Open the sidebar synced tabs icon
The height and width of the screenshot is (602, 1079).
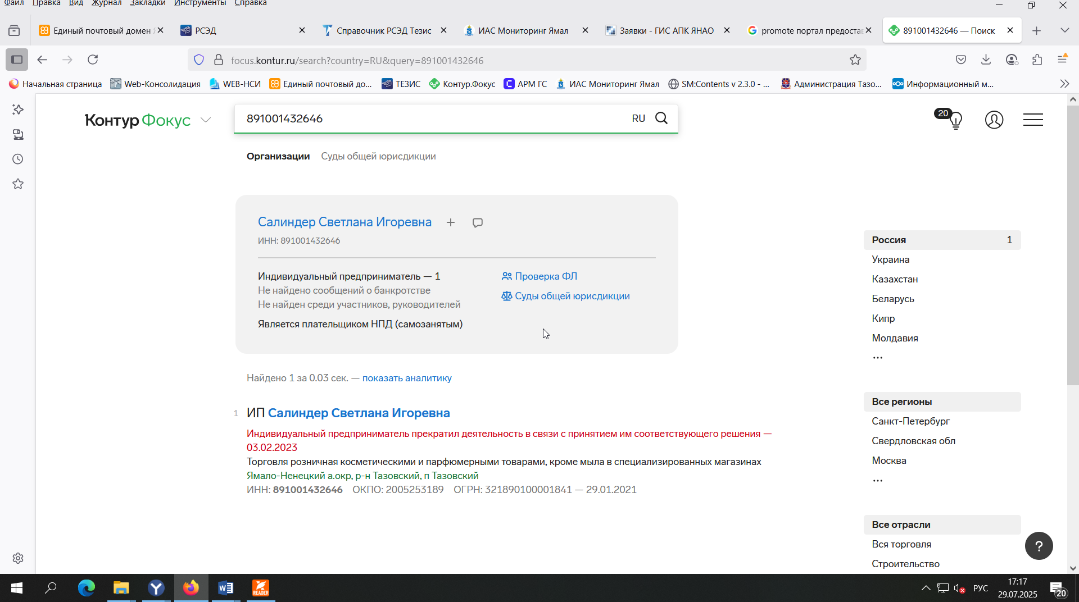[x=18, y=135]
